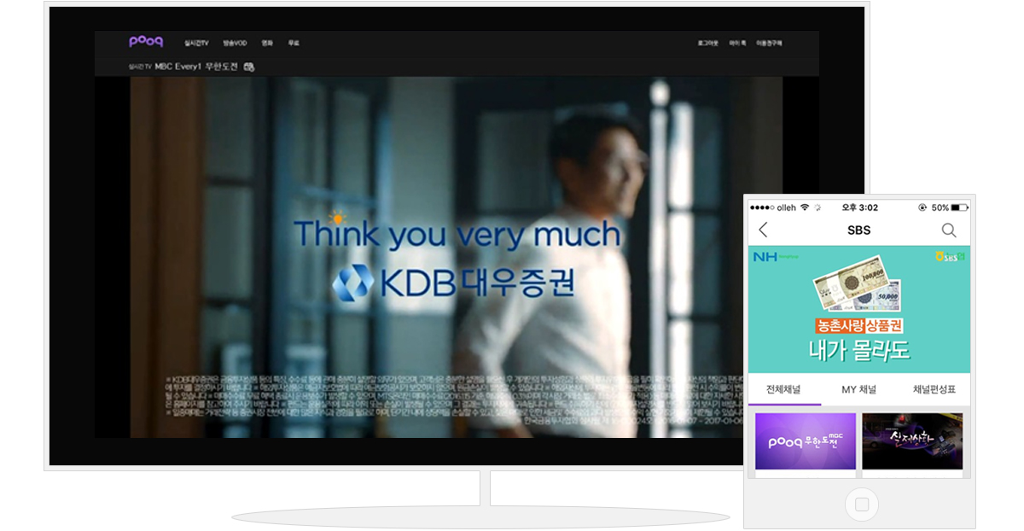The width and height of the screenshot is (1024, 531).
Task: Click the KDB대우증권 ad video in the player
Action: tap(457, 257)
